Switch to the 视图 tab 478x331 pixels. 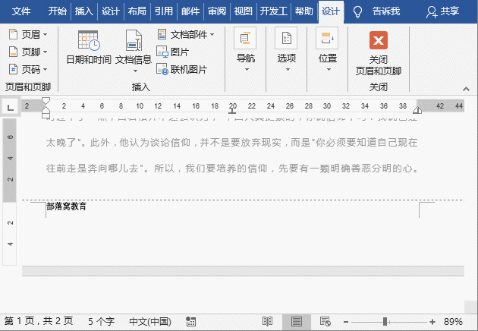(244, 11)
